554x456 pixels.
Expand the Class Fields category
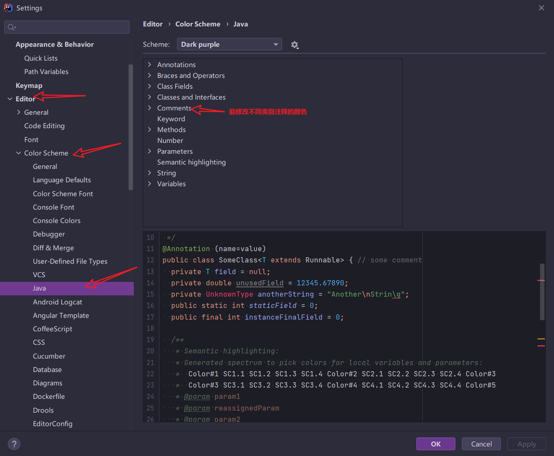pos(149,86)
